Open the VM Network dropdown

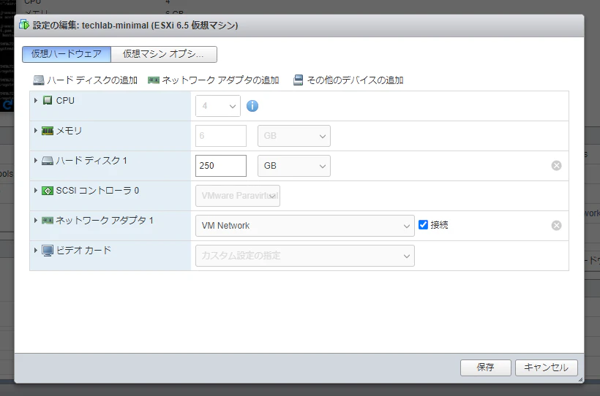[305, 226]
